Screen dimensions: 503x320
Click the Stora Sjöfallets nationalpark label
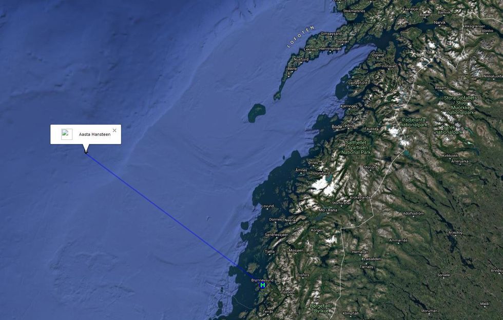[460, 105]
